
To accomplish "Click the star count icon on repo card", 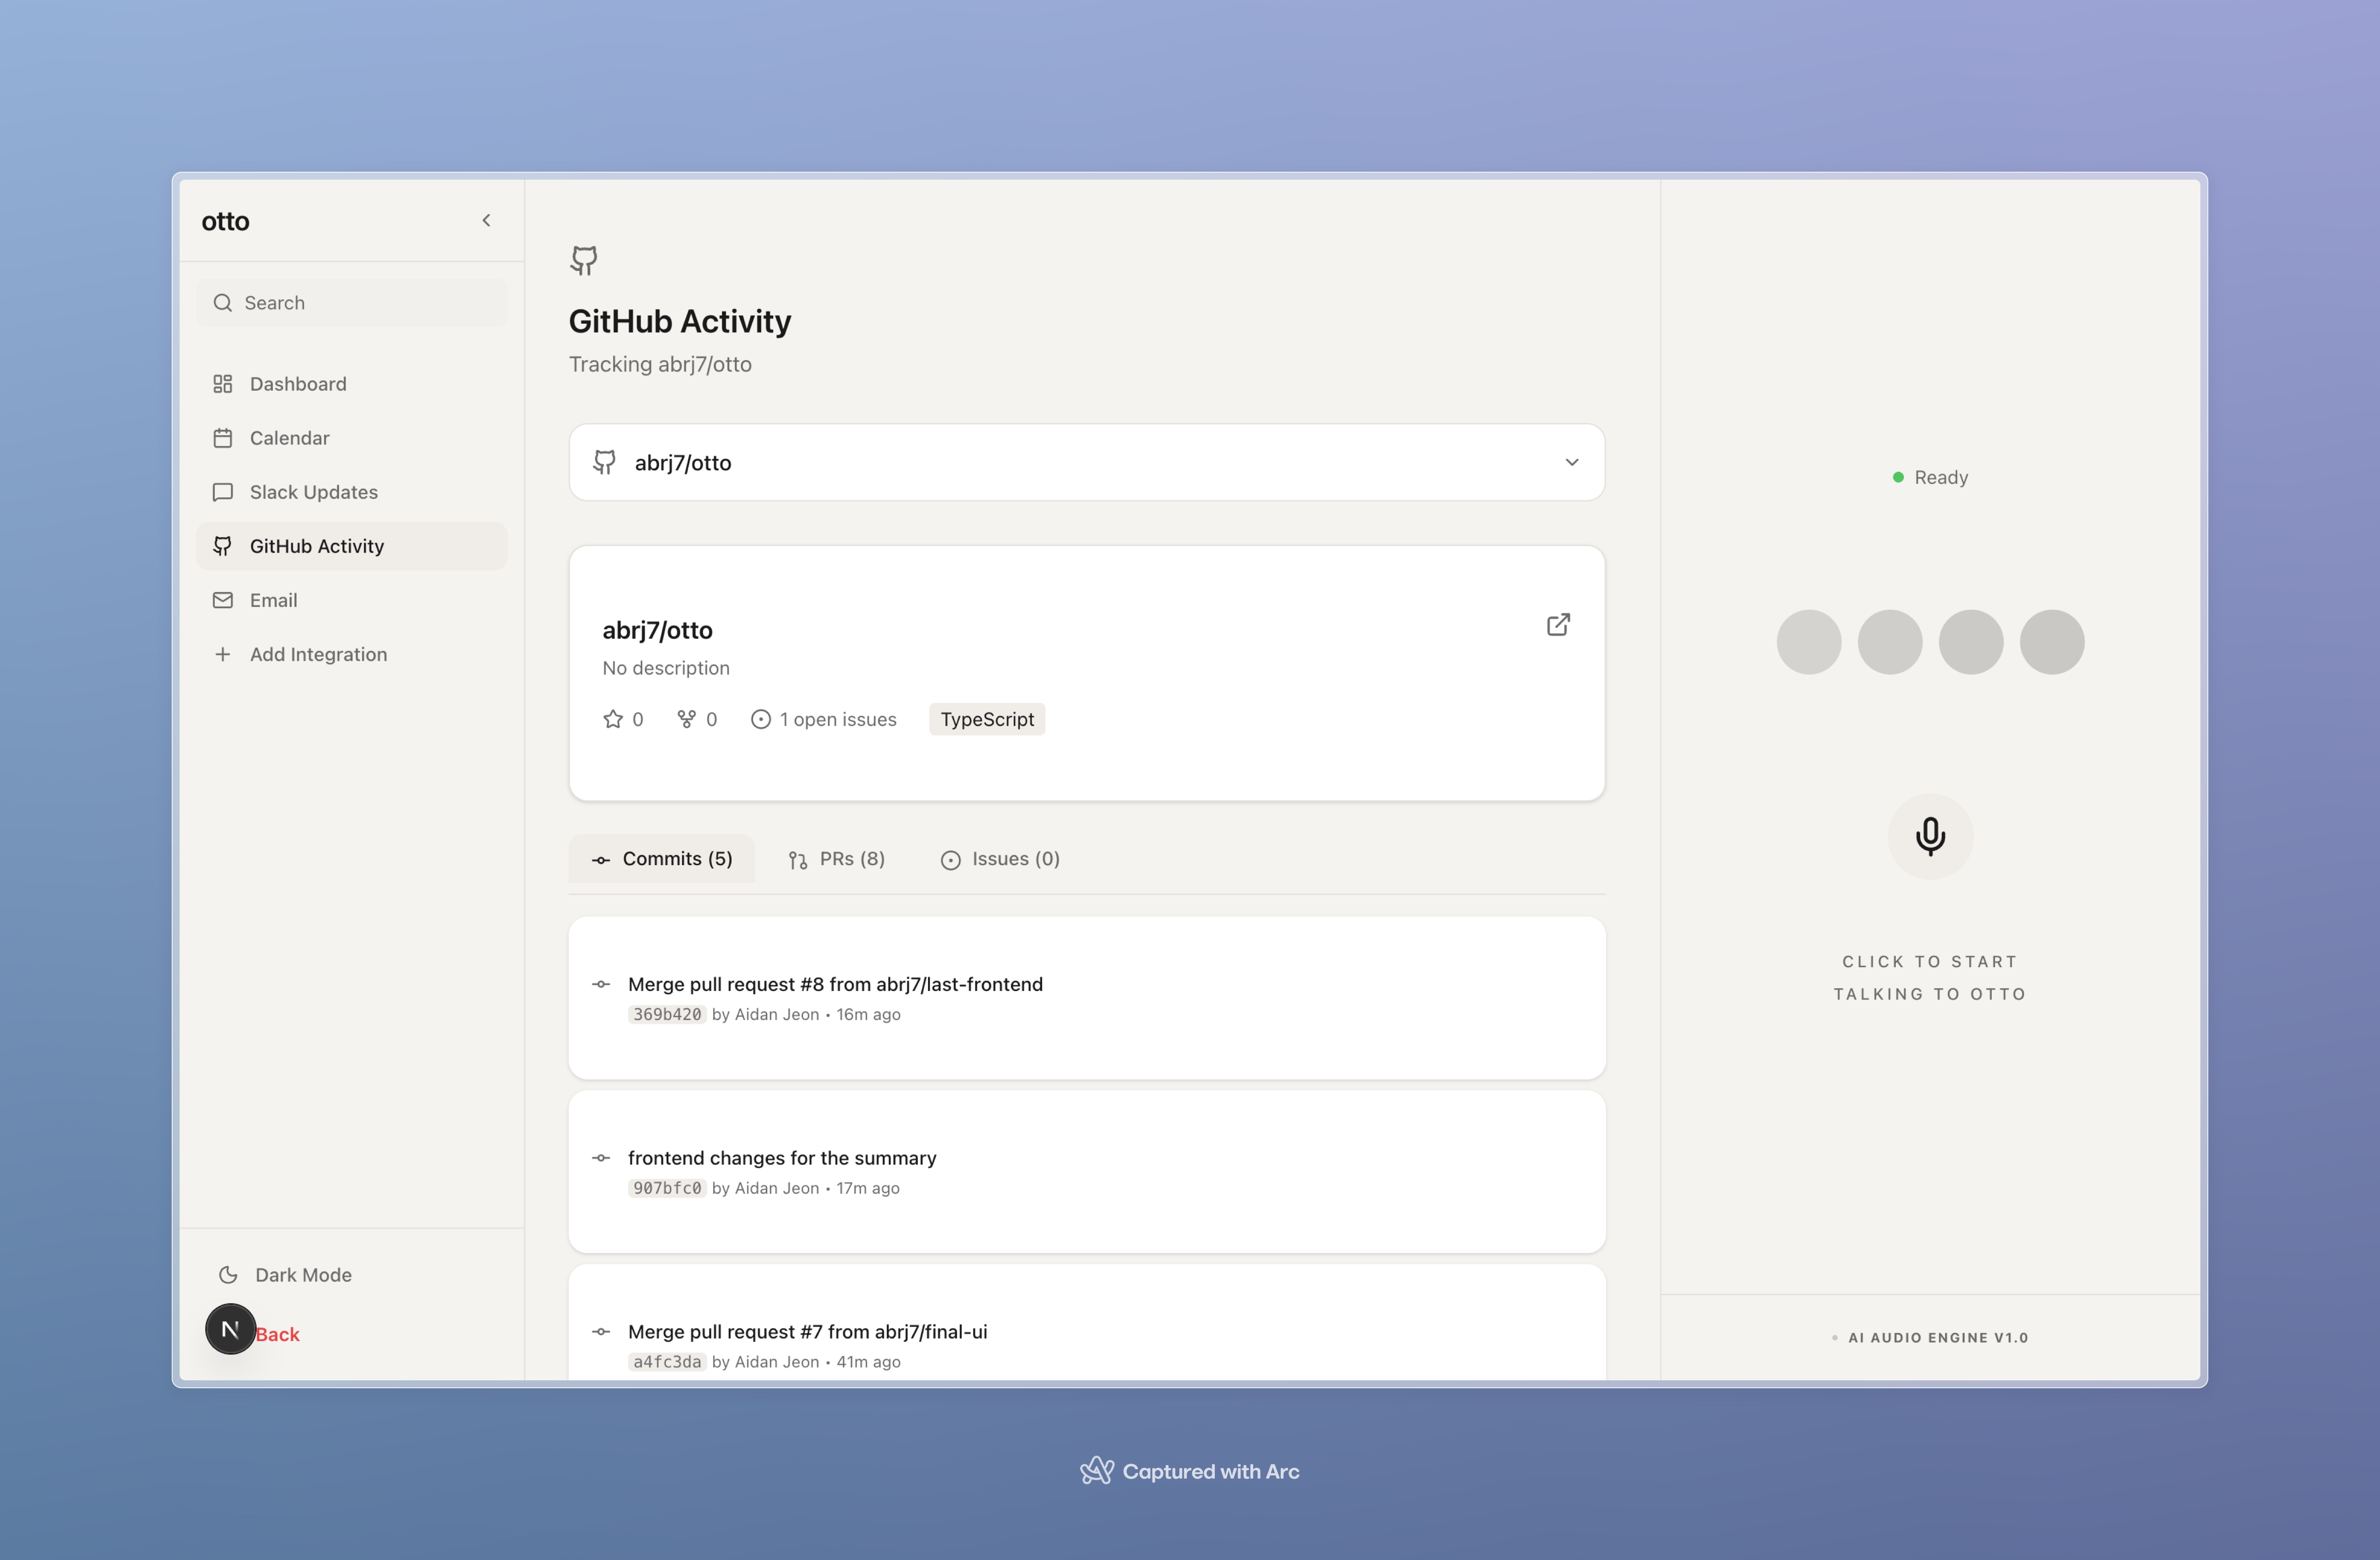I will pos(613,719).
